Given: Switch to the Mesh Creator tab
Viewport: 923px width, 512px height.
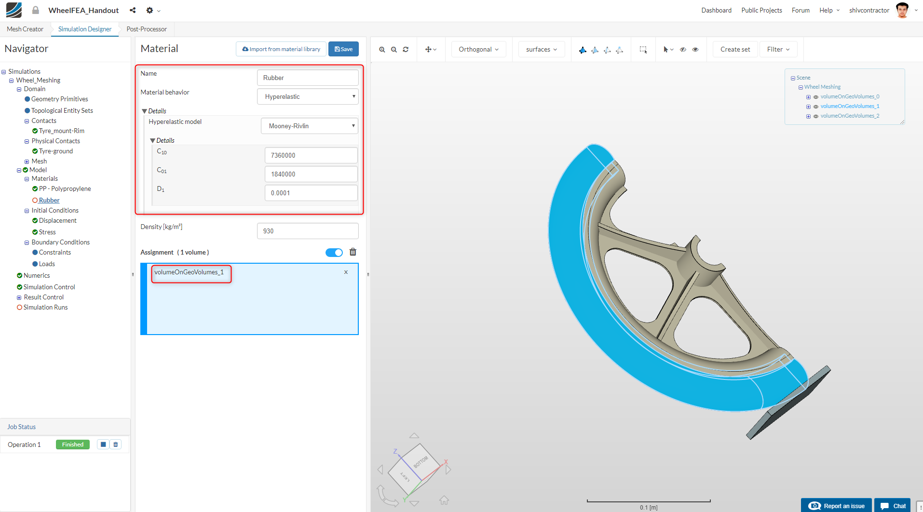Looking at the screenshot, I should coord(25,29).
